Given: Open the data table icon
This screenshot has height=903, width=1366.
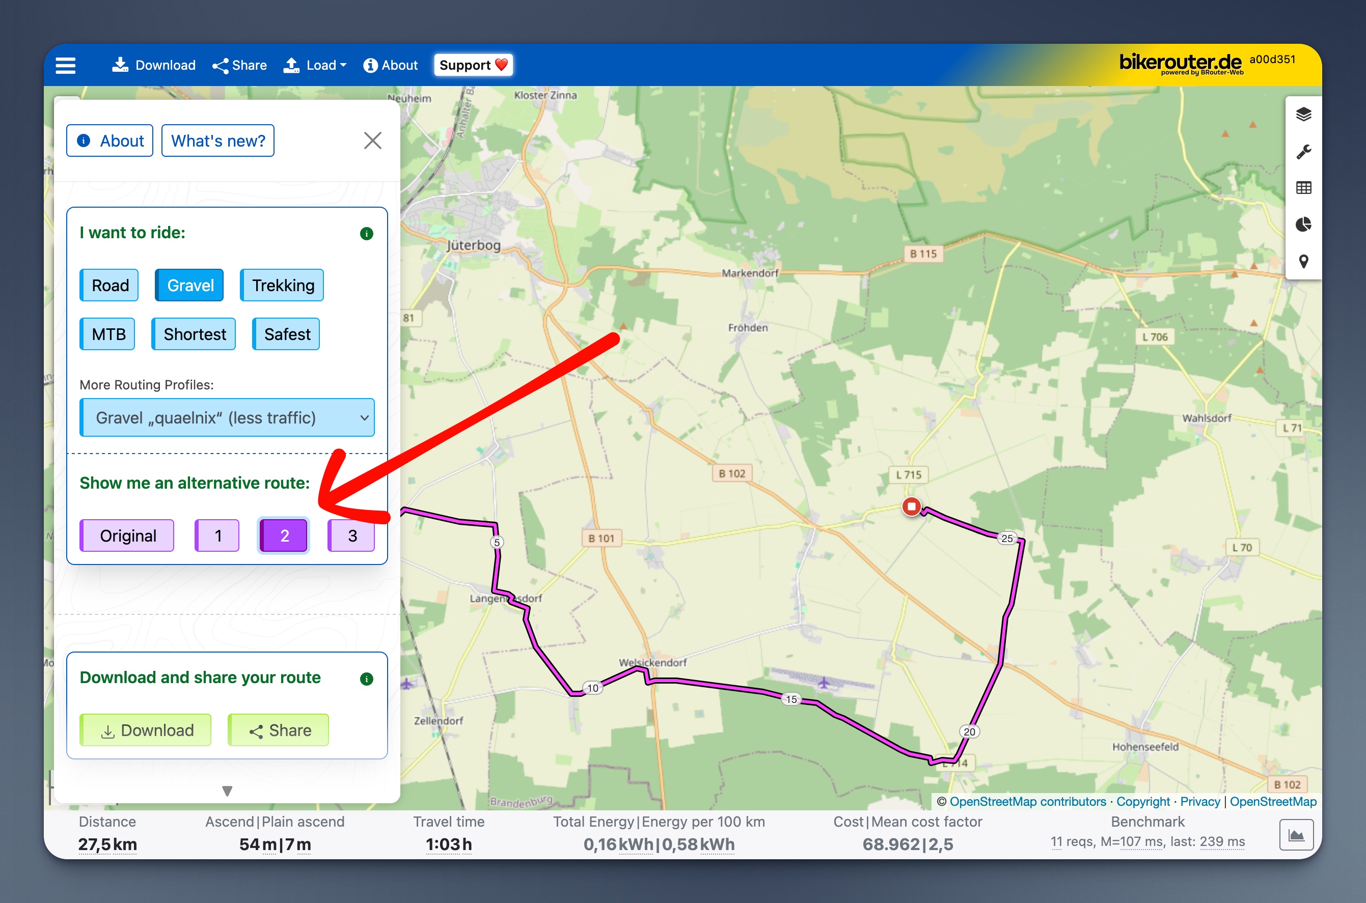Looking at the screenshot, I should coord(1303,188).
